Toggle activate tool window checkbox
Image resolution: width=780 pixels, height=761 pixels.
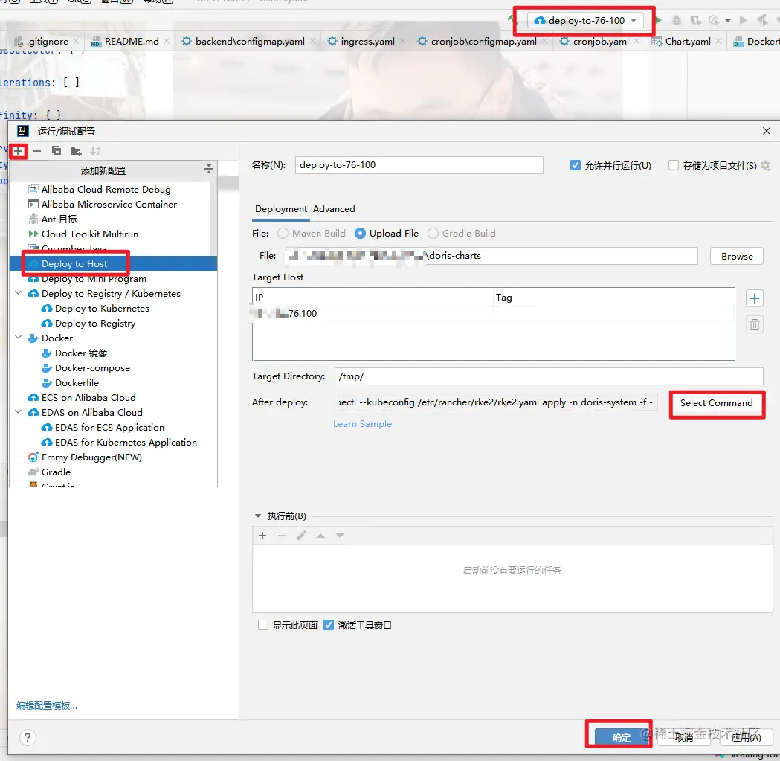point(329,625)
